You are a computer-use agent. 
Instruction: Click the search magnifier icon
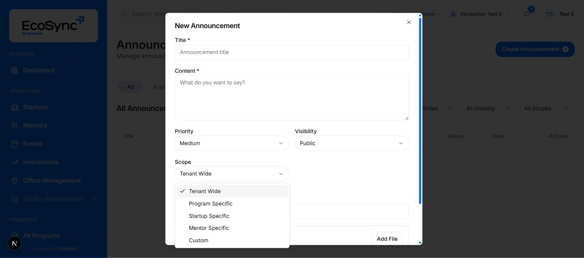pyautogui.click(x=124, y=14)
